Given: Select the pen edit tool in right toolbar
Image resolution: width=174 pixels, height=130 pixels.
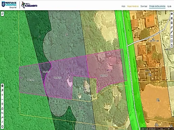Looking at the screenshot, I should 172,32.
